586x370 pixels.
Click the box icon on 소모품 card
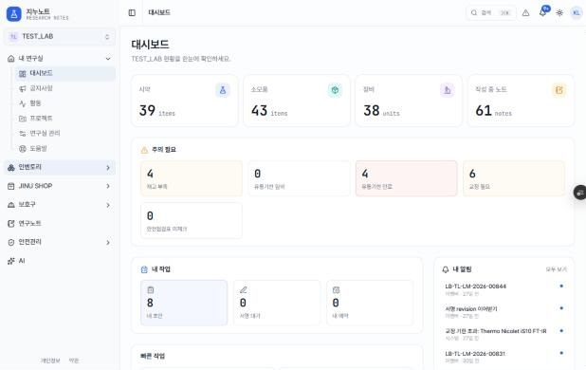click(x=335, y=90)
